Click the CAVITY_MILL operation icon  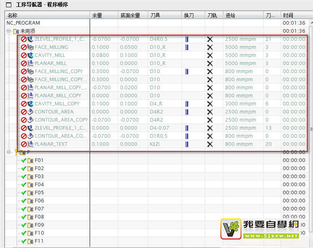coord(30,55)
